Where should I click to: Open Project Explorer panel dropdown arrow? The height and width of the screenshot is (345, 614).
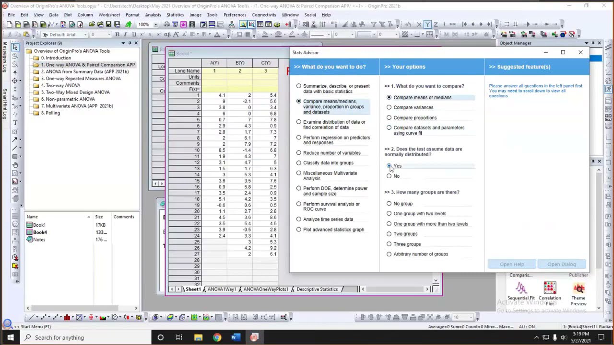(123, 43)
